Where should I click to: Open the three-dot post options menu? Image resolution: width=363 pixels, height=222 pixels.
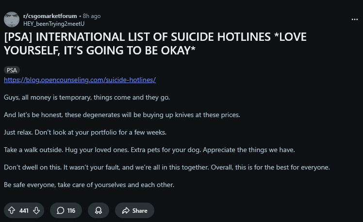[x=354, y=19]
